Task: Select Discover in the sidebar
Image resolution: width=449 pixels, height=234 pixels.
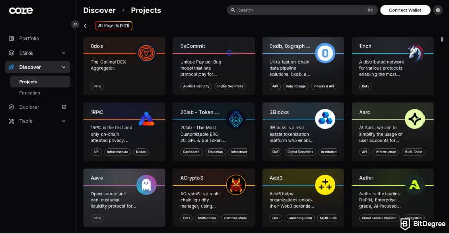Action: 38,67
